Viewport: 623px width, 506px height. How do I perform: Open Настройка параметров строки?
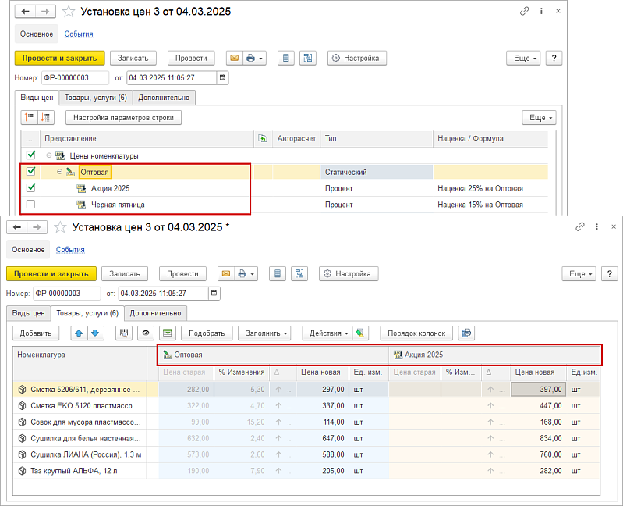coord(123,118)
